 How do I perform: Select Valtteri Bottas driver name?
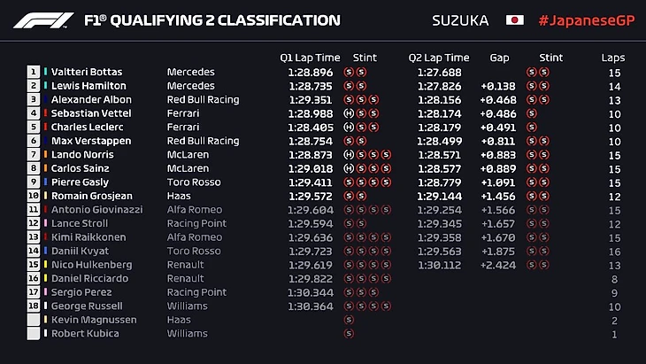click(x=87, y=72)
